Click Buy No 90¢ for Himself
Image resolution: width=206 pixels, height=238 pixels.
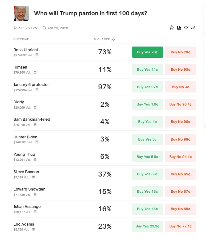click(181, 70)
